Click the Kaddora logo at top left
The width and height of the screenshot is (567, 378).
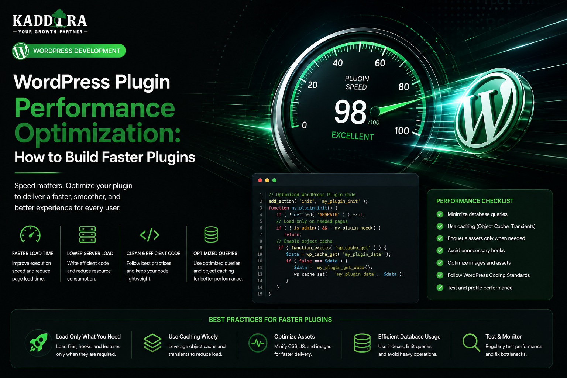point(50,21)
